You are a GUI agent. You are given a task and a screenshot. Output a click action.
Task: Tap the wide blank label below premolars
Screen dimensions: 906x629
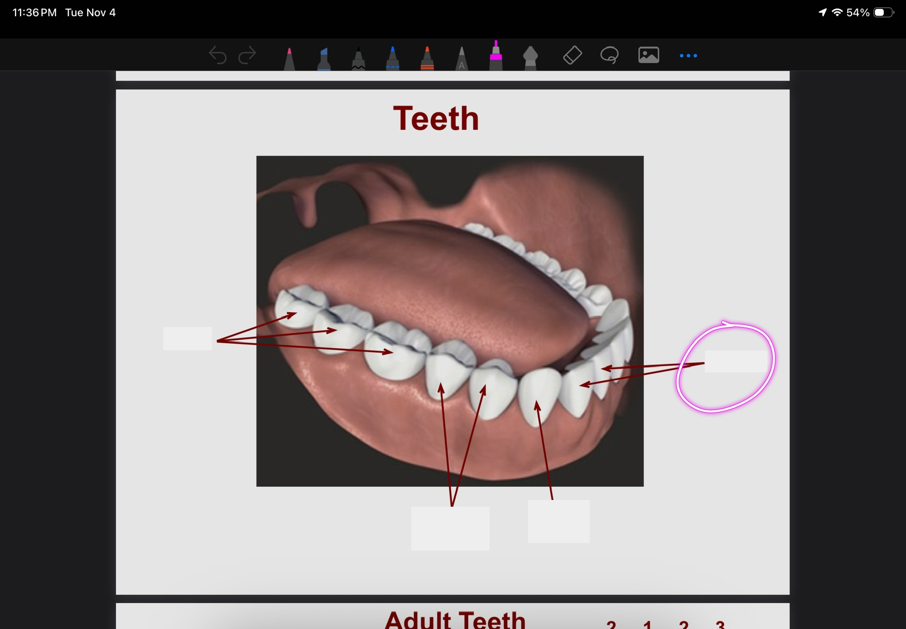(x=450, y=528)
